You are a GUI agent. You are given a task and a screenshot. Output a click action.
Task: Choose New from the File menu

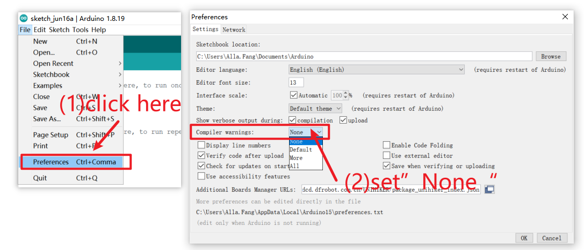click(x=70, y=41)
